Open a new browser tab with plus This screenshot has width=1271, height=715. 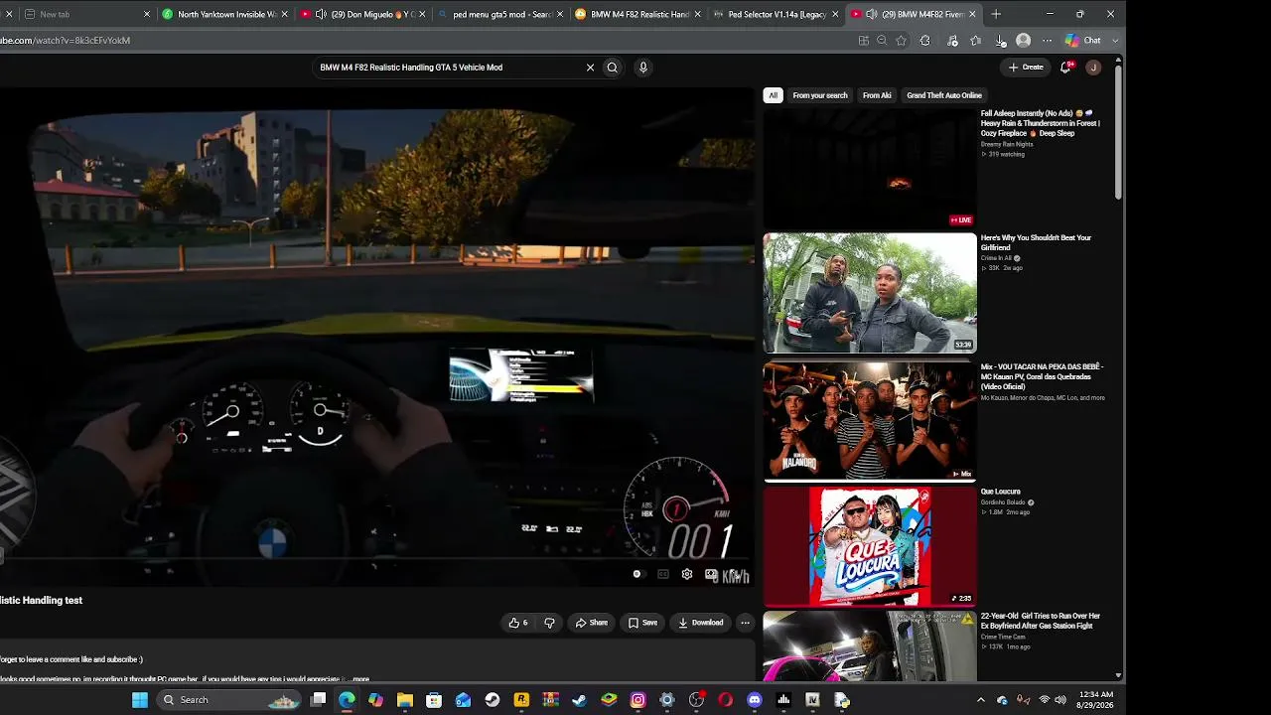[x=996, y=14]
